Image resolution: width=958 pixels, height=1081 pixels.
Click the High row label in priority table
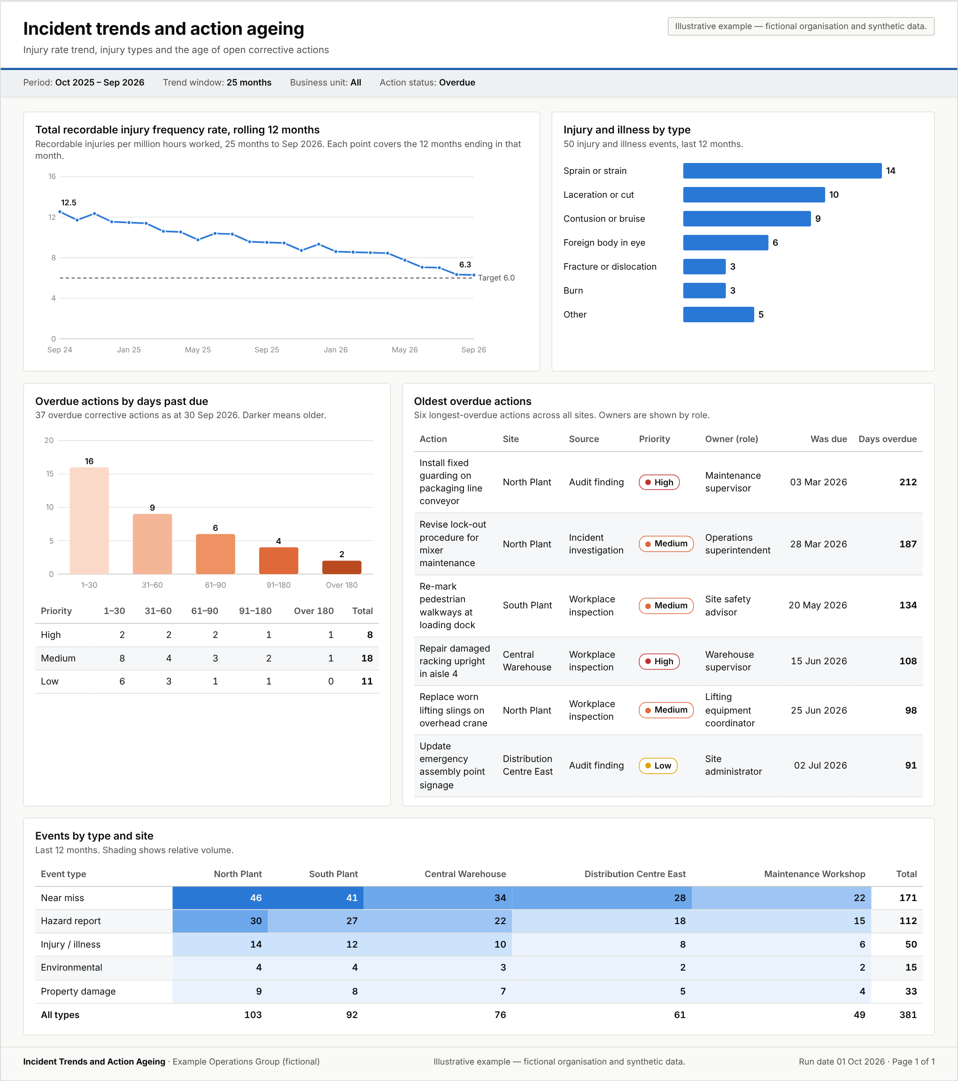click(x=51, y=635)
